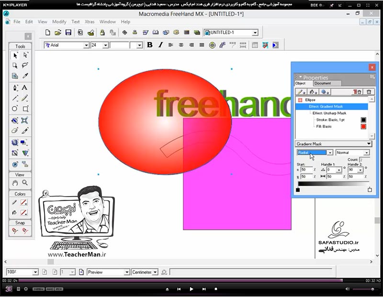Select the Ellipse tool
The image size is (383, 297).
(15, 109)
